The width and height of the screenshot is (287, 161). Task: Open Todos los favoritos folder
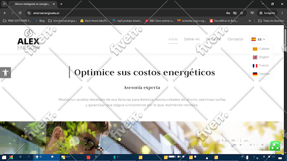pyautogui.click(x=271, y=21)
